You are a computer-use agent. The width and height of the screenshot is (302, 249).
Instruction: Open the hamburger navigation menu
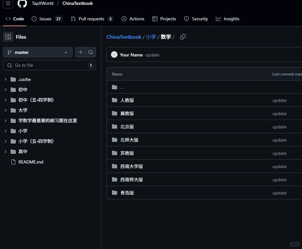point(8,3)
